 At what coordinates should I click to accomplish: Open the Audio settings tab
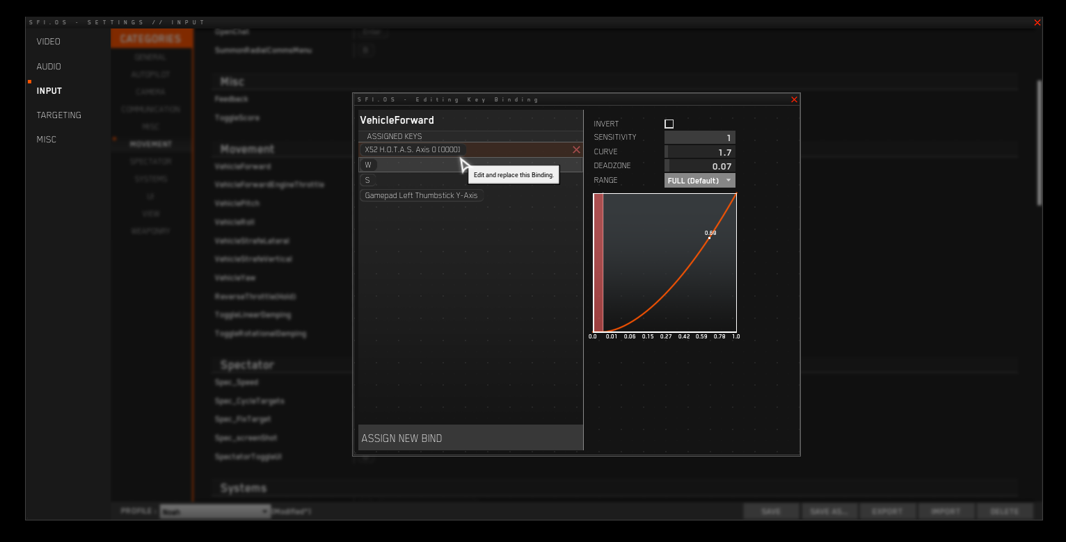(x=49, y=67)
